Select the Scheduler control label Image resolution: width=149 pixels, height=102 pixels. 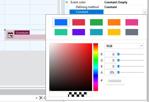22,33
